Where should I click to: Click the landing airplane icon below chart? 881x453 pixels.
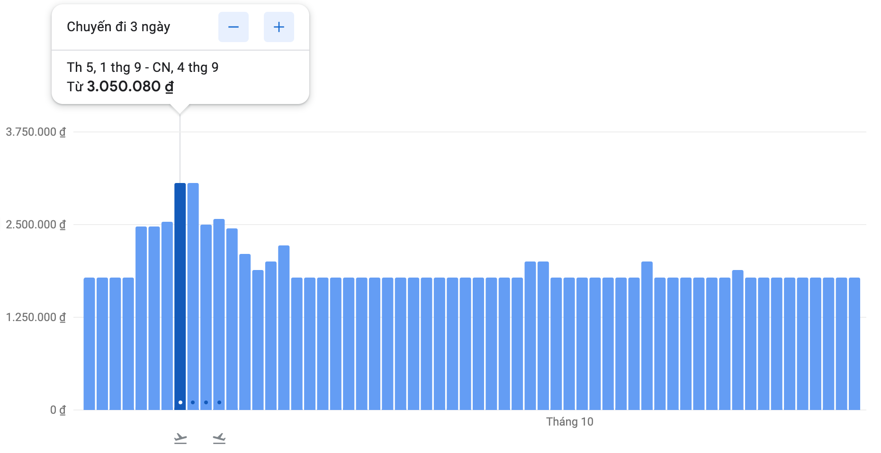point(219,438)
